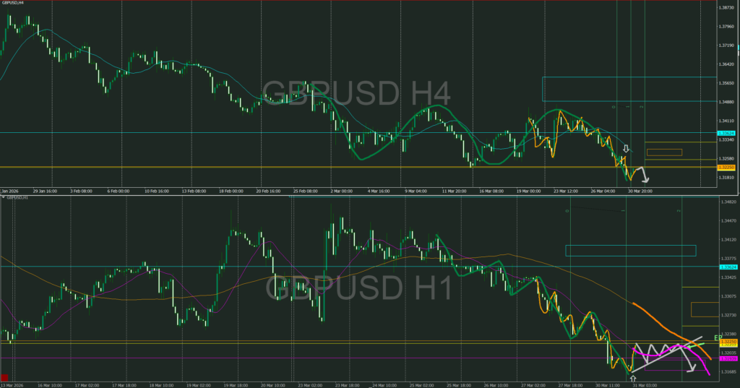Click the cyan 1.33624 price label on H4 axis
This screenshot has width=740, height=388.
point(726,133)
